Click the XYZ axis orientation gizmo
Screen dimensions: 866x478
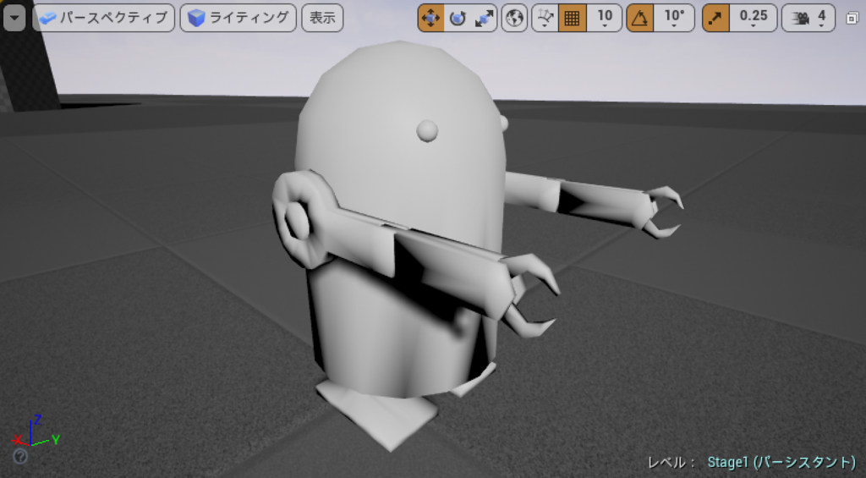[x=34, y=432]
